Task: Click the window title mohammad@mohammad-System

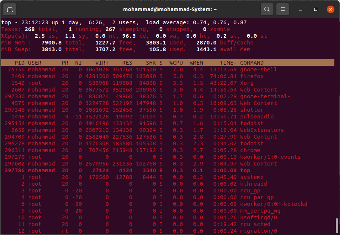Action: pyautogui.click(x=170, y=9)
